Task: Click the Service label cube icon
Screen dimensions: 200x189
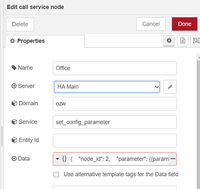Action: pyautogui.click(x=14, y=122)
